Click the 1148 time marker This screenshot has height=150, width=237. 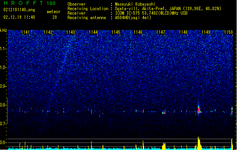tap(183, 32)
